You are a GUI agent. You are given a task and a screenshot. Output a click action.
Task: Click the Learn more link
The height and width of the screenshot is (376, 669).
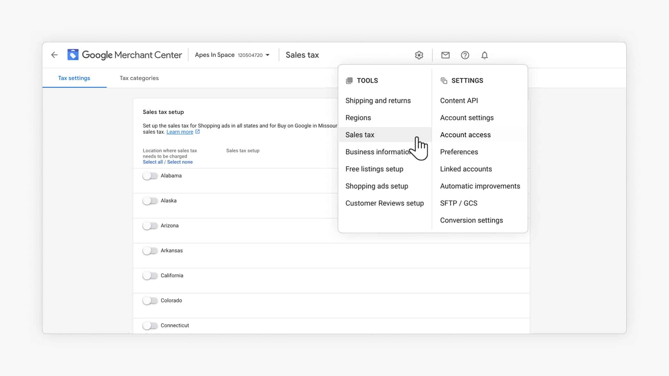(x=179, y=132)
